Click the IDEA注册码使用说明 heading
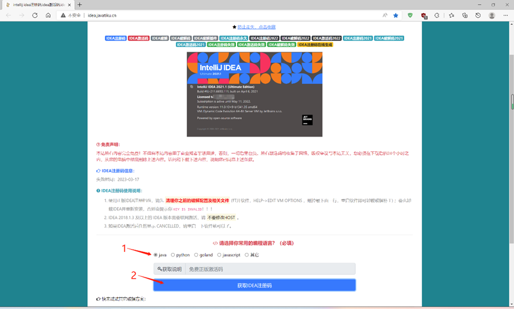This screenshot has height=309, width=514. click(x=119, y=191)
